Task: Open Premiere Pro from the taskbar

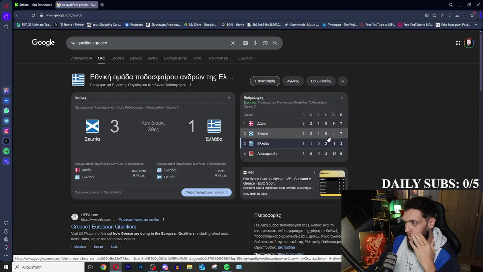Action: coord(128,267)
